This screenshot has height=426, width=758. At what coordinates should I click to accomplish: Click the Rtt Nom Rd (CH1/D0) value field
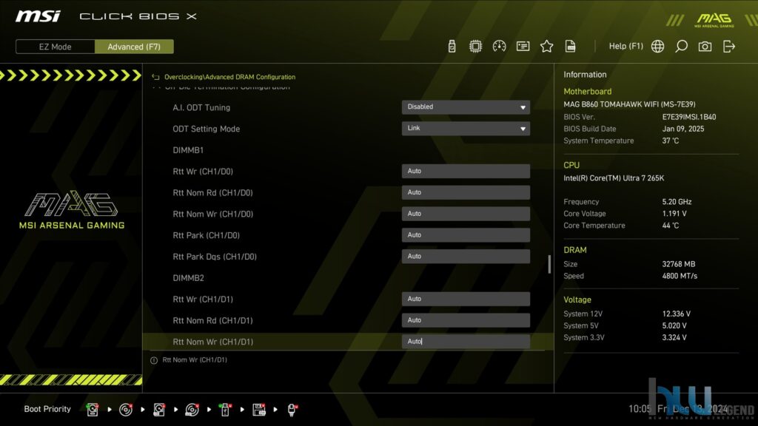coord(466,192)
